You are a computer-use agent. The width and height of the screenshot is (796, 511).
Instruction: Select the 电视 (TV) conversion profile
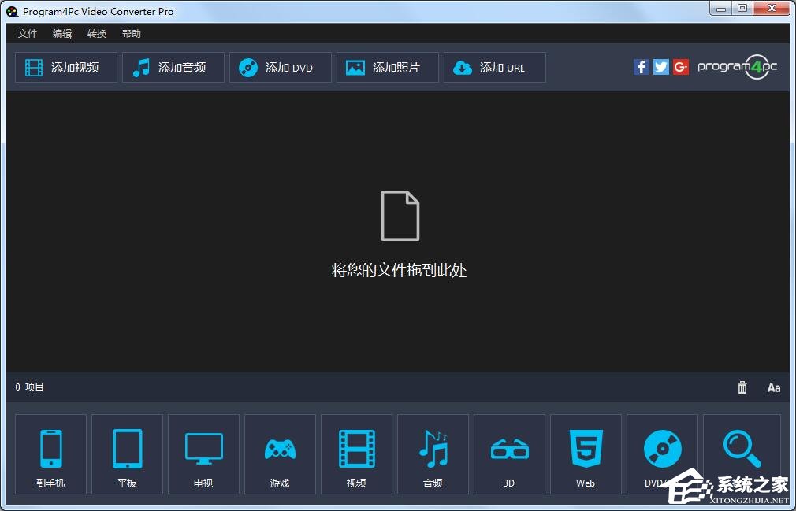pos(203,454)
